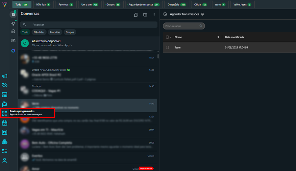Image resolution: width=296 pixels, height=171 pixels.
Task: Click the conversation list scrollbar
Action: [x=158, y=56]
